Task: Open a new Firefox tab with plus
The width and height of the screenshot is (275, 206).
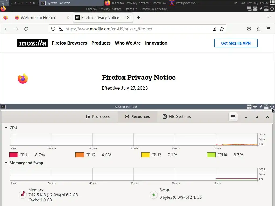Action: (138, 18)
